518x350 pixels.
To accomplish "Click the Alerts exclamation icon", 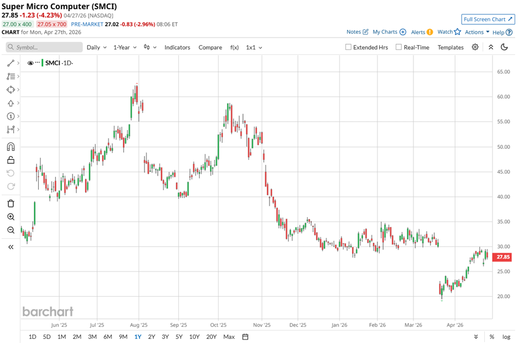I will click(429, 32).
